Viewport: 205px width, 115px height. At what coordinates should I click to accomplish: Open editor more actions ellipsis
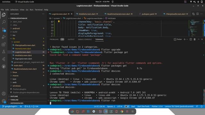click(201, 14)
